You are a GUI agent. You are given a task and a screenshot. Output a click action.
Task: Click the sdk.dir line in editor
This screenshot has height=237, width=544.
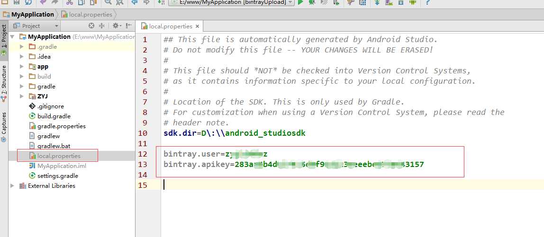pyautogui.click(x=234, y=133)
